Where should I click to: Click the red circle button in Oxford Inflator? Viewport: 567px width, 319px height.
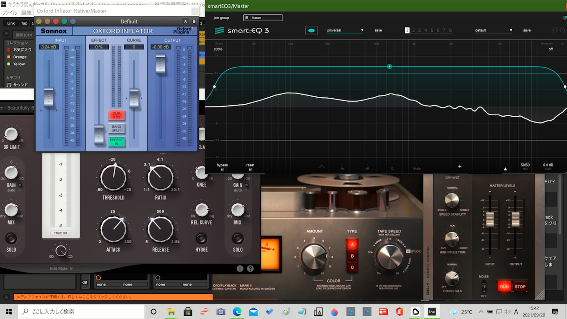pos(56,21)
